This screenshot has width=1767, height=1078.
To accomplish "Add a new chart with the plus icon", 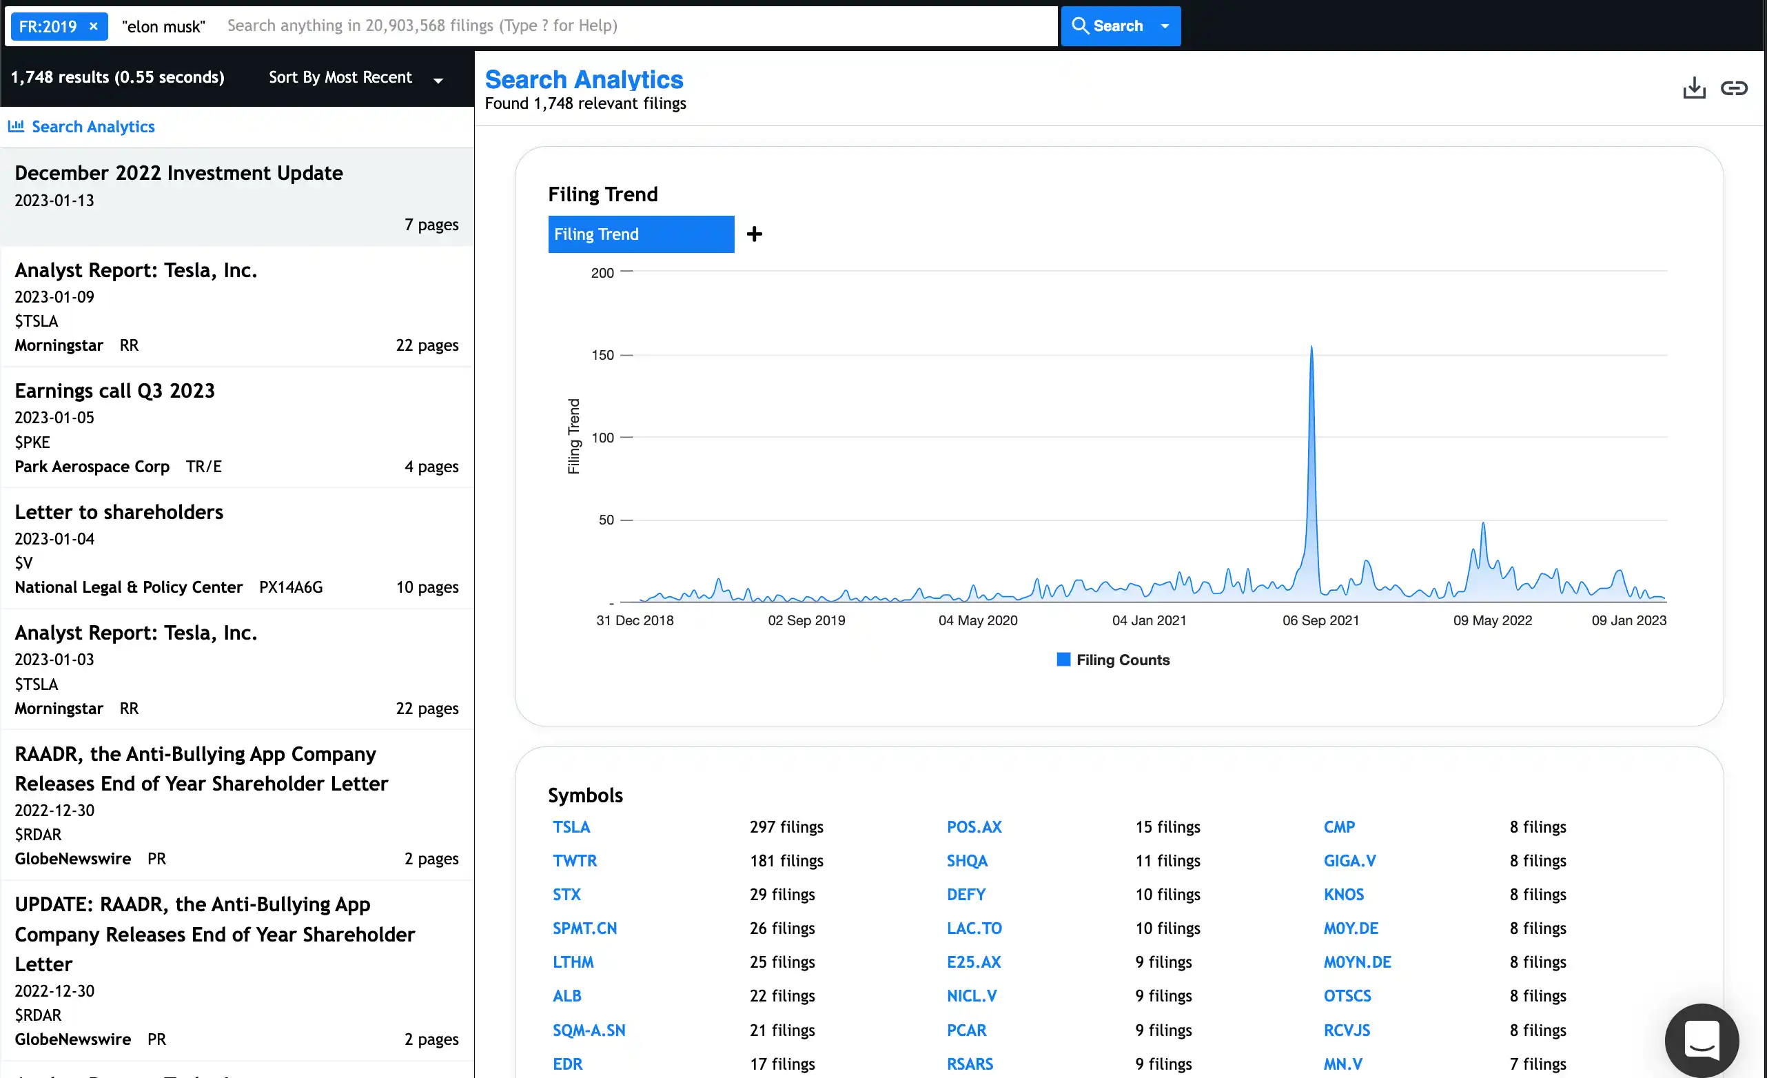I will [754, 234].
